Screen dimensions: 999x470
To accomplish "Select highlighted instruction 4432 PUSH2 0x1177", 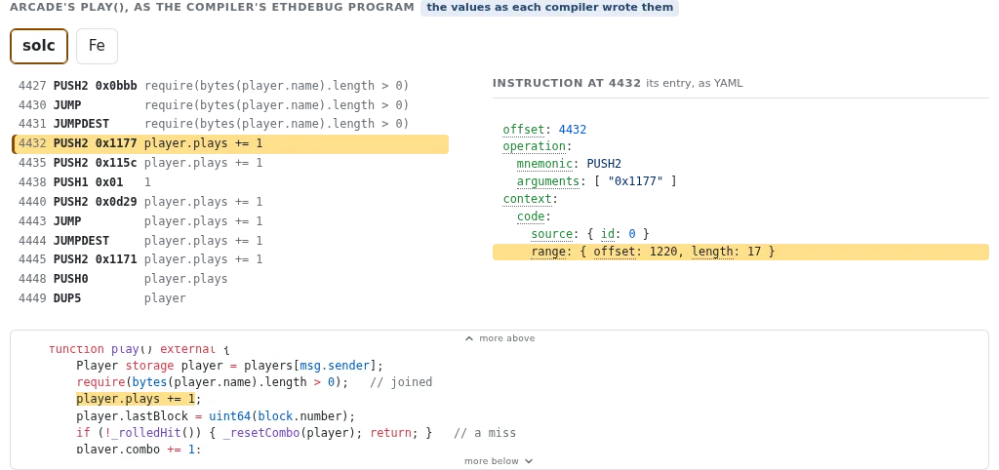I will coord(230,144).
